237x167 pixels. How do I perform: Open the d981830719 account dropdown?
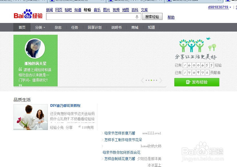coord(220,7)
